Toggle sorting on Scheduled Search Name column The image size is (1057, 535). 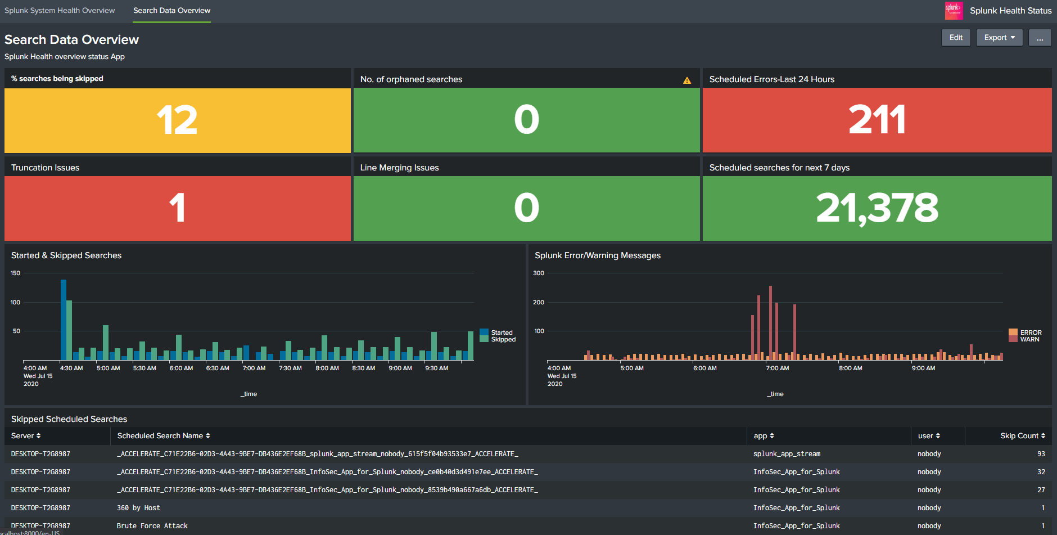(207, 435)
